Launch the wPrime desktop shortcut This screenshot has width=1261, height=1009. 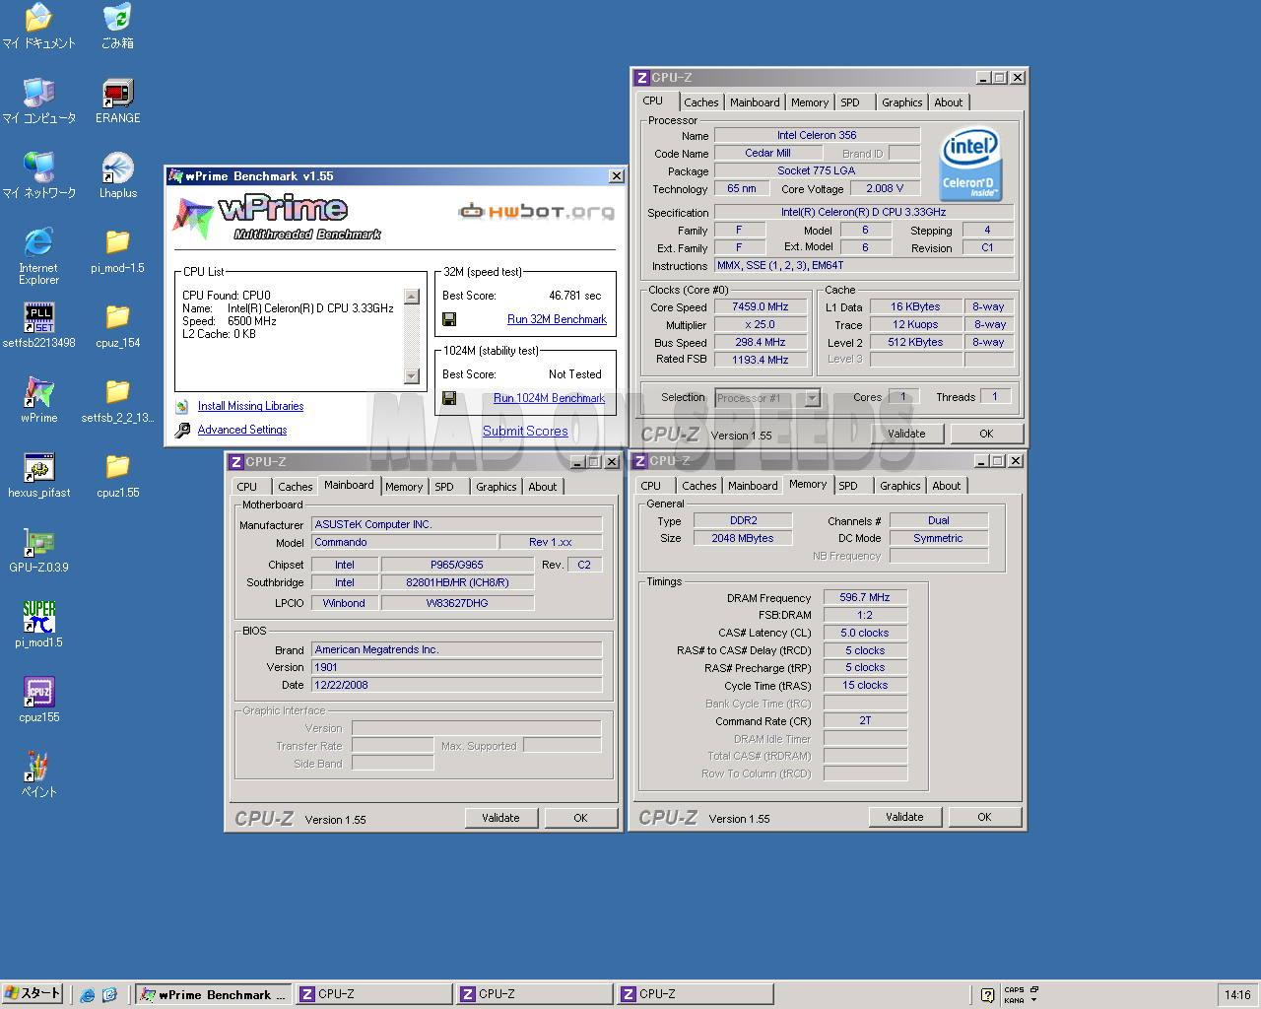(38, 401)
